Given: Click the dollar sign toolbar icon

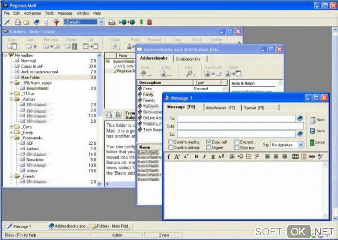Looking at the screenshot, I should [x=141, y=22].
